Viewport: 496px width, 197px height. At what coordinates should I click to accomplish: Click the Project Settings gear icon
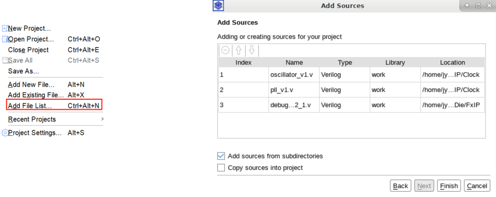pos(5,133)
